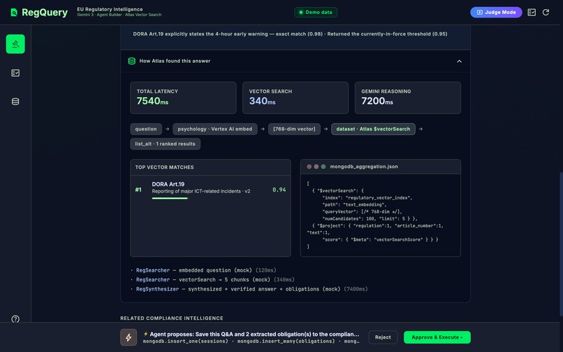Click the 0.94 match score
The width and height of the screenshot is (563, 352).
click(279, 190)
